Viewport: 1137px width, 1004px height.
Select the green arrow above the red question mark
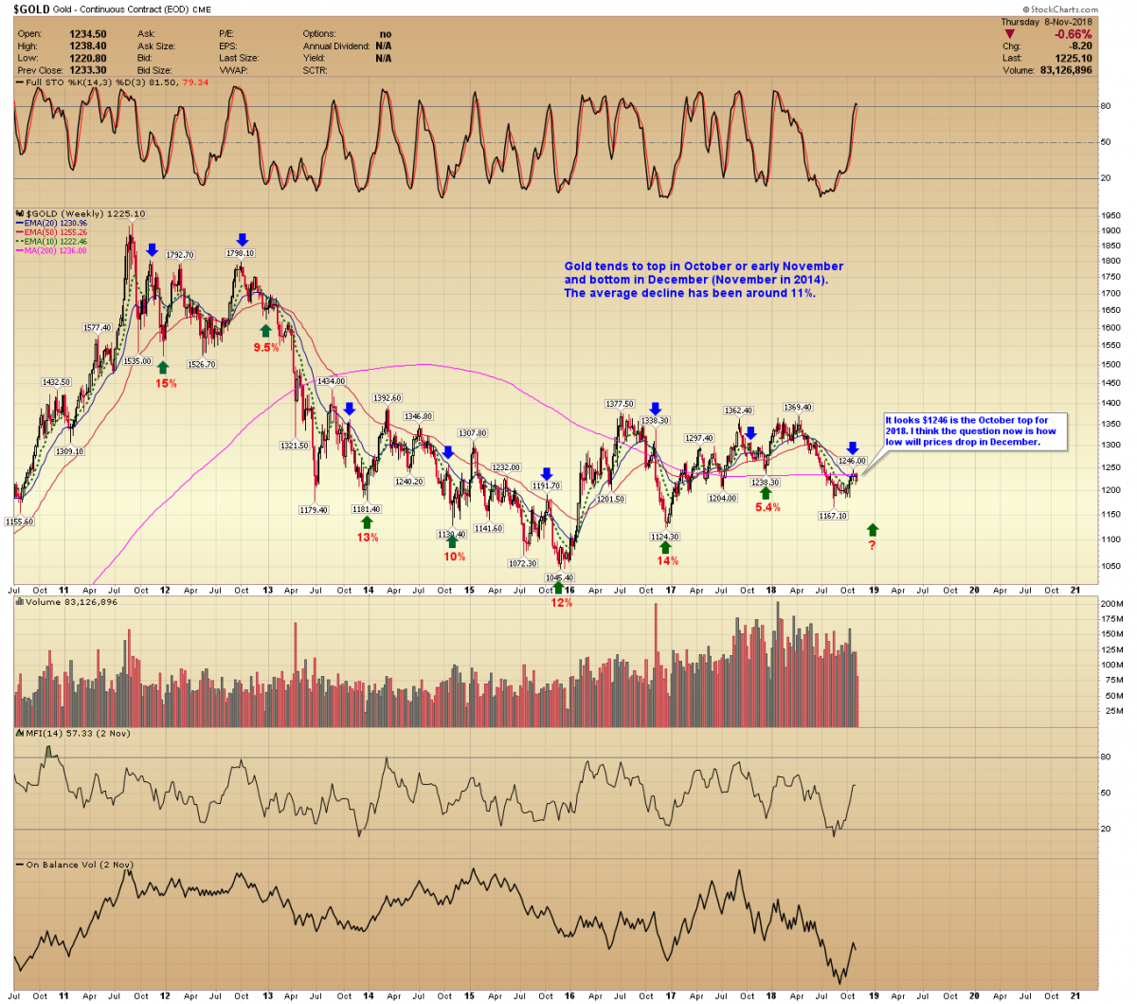click(872, 529)
